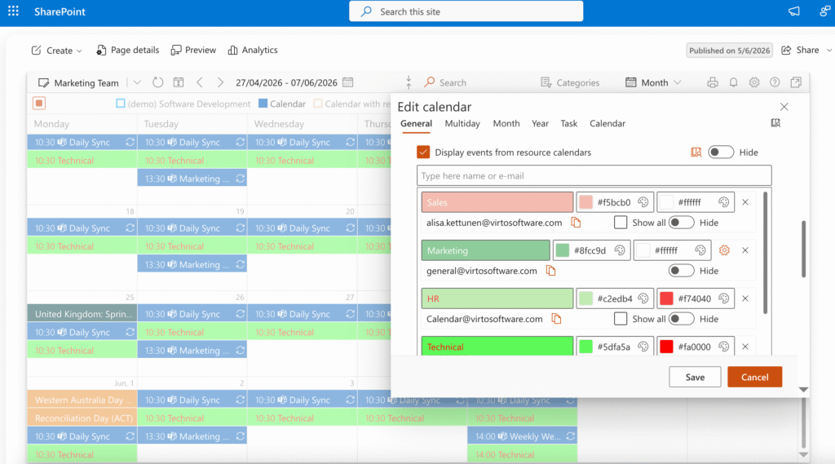Screen dimensions: 835x464
Task: Close the Edit calendar panel
Action: pyautogui.click(x=784, y=107)
